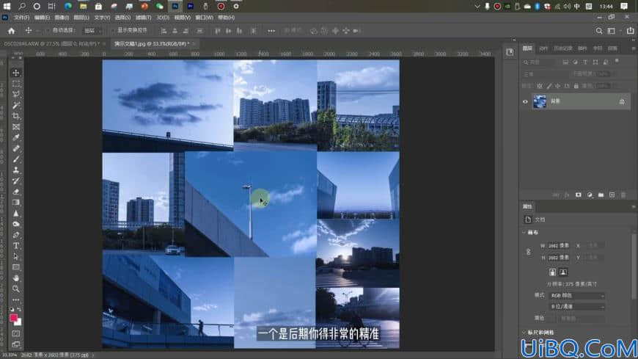Screen dimensions: 638x359
Task: Toggle layer filter on/off switch
Action: click(x=617, y=61)
